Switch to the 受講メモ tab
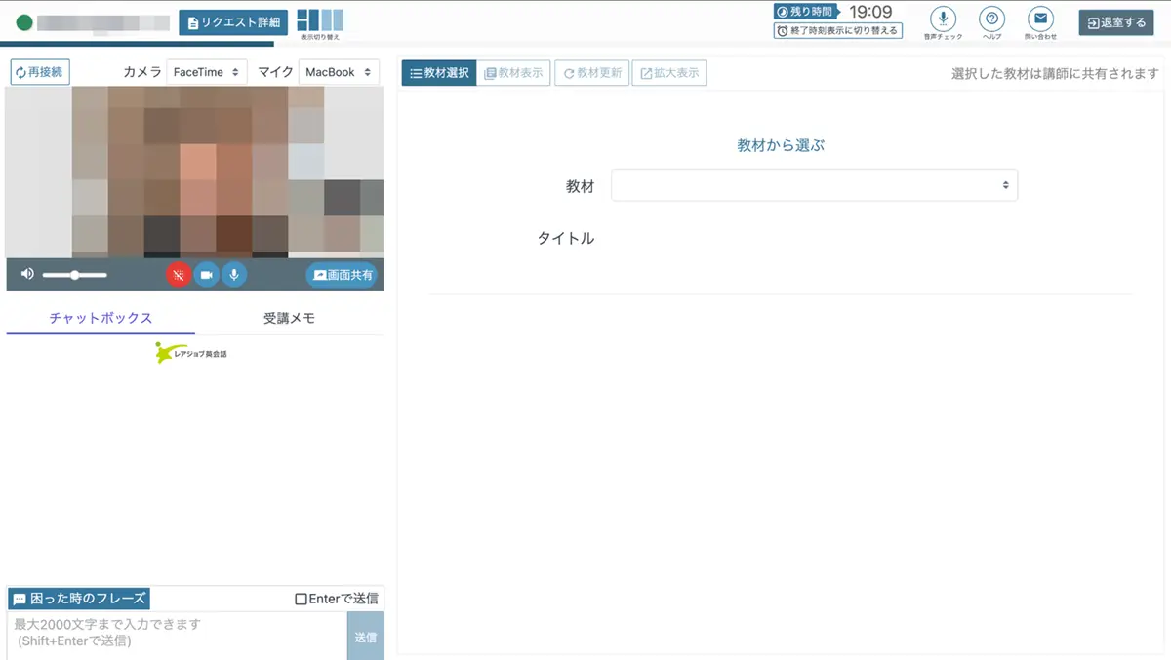The image size is (1171, 660). [289, 318]
